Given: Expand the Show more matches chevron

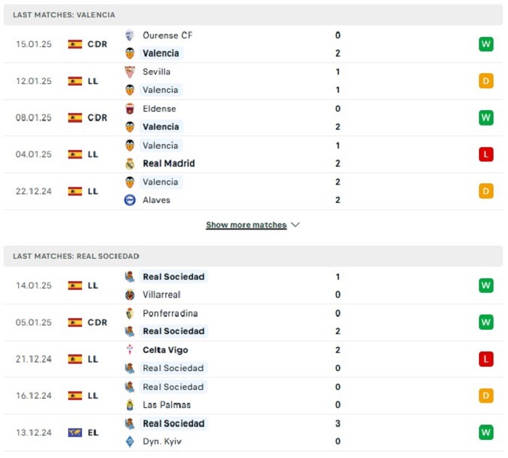Looking at the screenshot, I should click(x=295, y=225).
